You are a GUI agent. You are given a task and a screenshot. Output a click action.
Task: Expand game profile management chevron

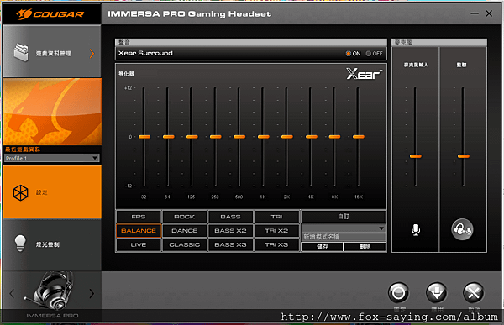92,54
